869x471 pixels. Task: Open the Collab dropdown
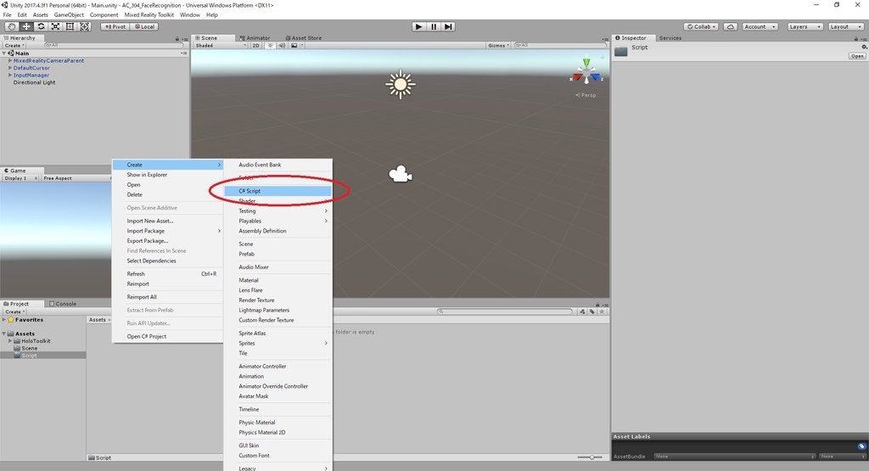[x=702, y=26]
